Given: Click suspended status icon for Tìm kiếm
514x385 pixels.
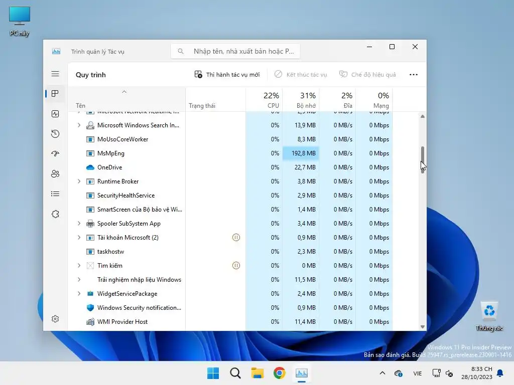Looking at the screenshot, I should [x=236, y=266].
